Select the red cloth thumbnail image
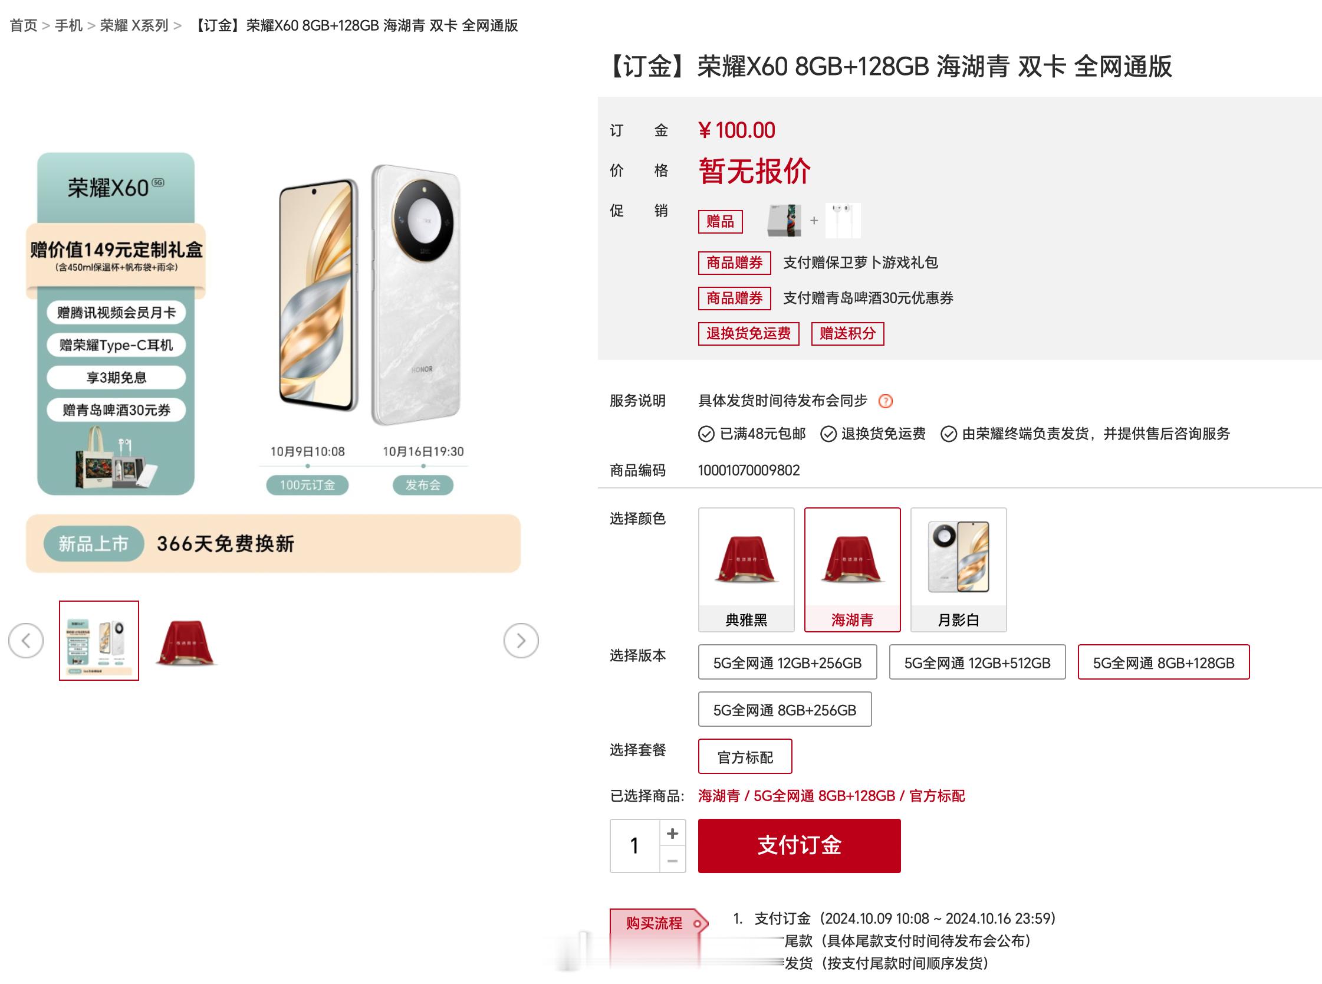This screenshot has width=1322, height=984. 186,641
